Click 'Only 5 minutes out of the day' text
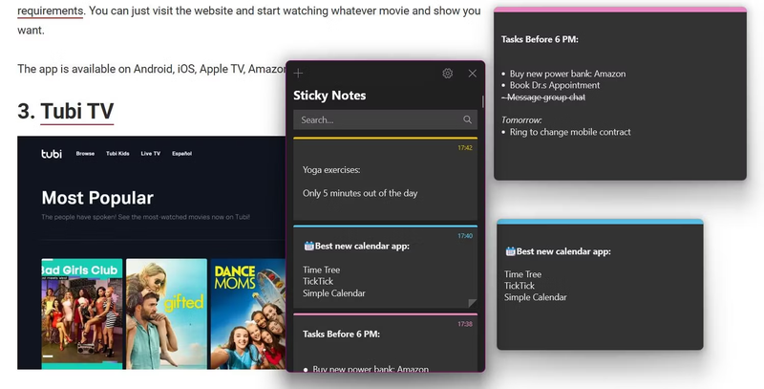The image size is (764, 389). 360,193
